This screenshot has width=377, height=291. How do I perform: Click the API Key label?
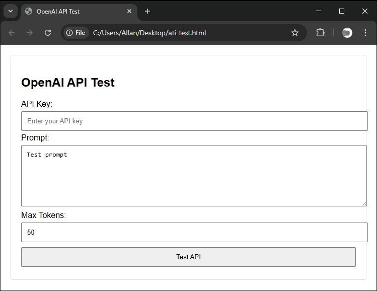point(37,104)
